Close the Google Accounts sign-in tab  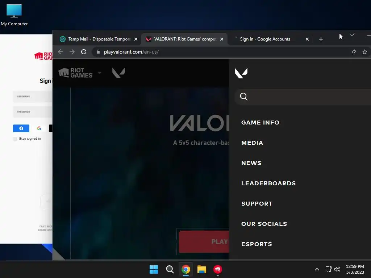pos(307,39)
